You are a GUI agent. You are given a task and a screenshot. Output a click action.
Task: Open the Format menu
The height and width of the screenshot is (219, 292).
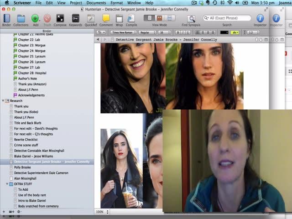[117, 3]
